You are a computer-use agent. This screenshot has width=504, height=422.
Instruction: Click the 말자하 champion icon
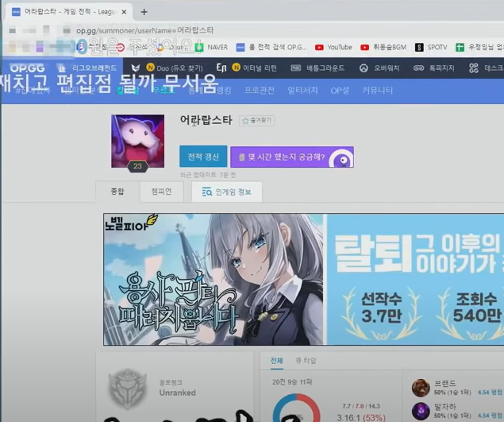(421, 411)
